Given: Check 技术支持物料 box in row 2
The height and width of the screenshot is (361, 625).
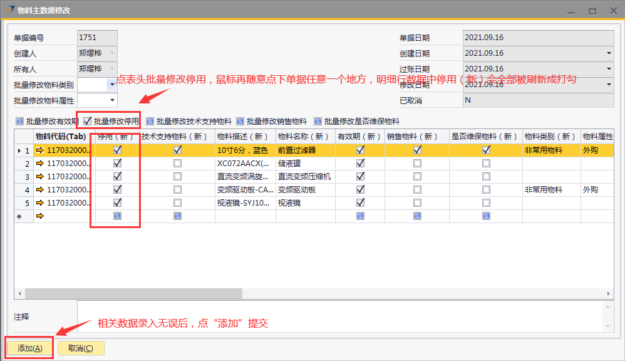Looking at the screenshot, I should point(178,164).
